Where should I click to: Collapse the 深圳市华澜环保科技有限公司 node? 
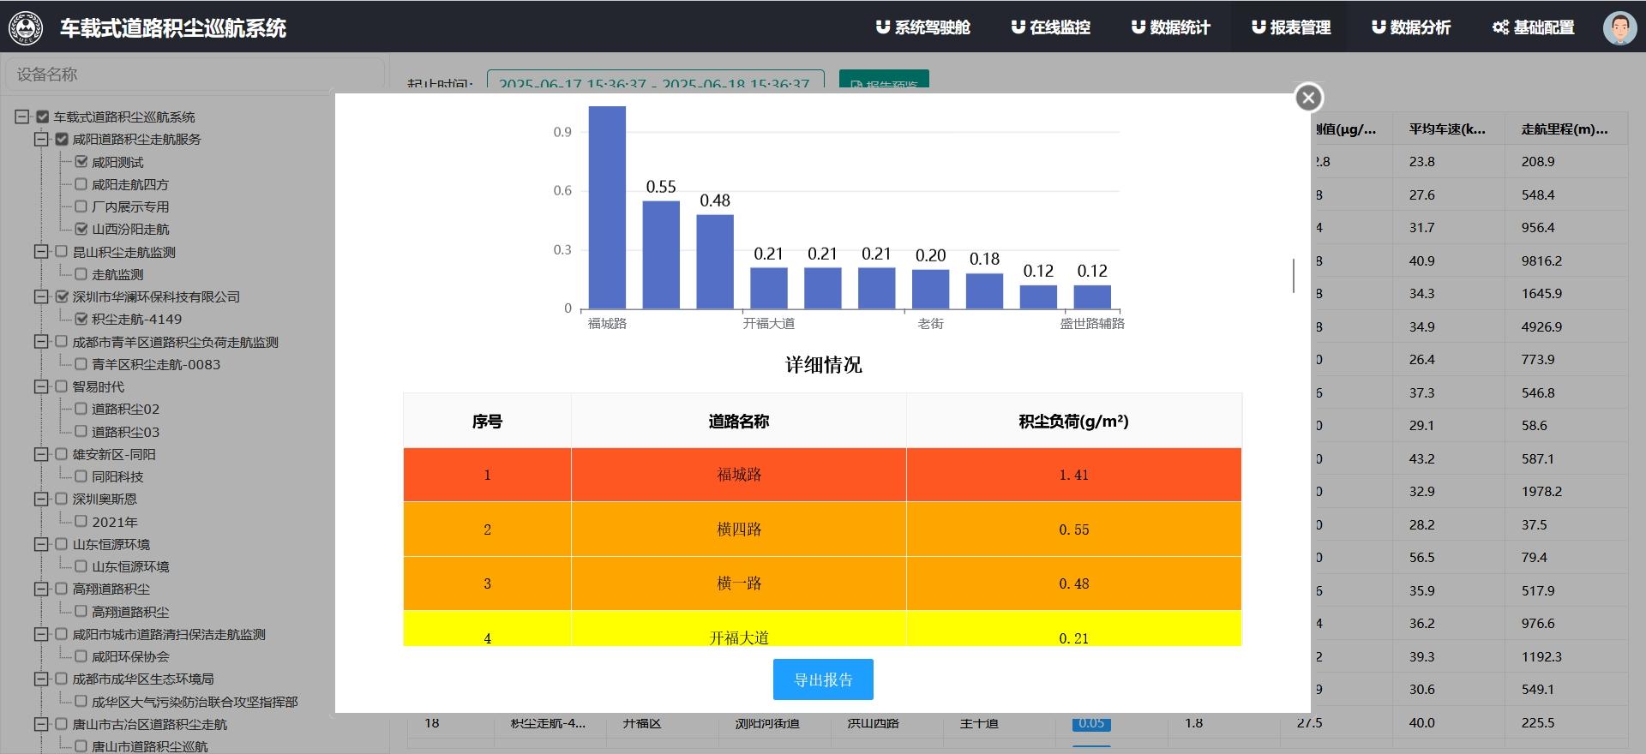pos(40,296)
